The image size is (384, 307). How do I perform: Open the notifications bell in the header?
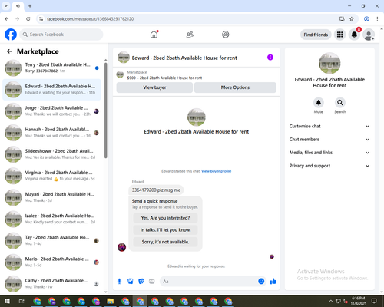click(354, 35)
